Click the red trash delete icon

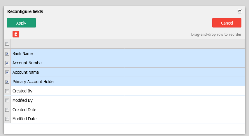16,34
